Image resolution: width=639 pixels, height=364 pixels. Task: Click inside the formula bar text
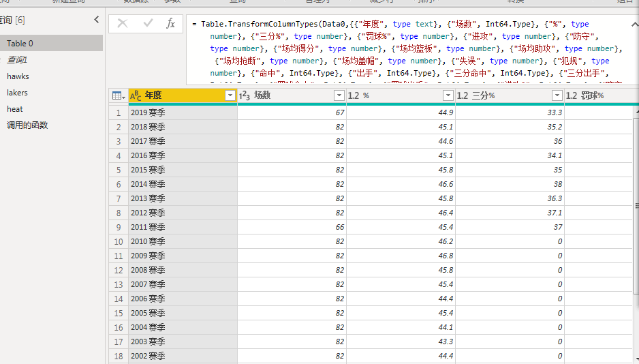click(x=409, y=48)
